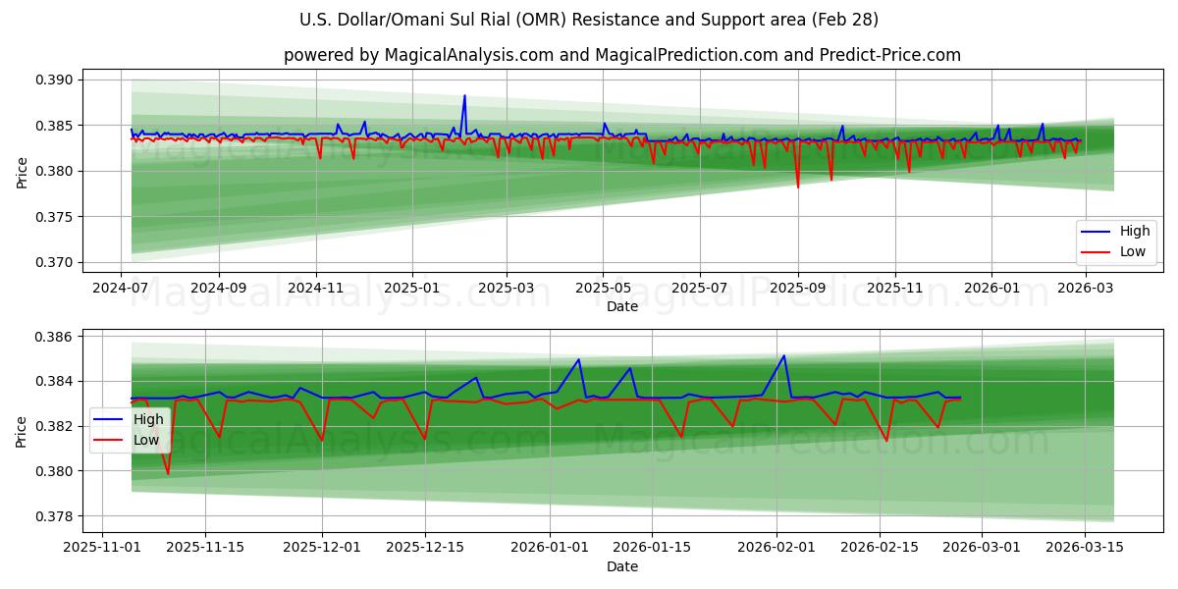Click the 2026-02-01 date label on bottom chart
This screenshot has width=1178, height=589.
[x=776, y=548]
